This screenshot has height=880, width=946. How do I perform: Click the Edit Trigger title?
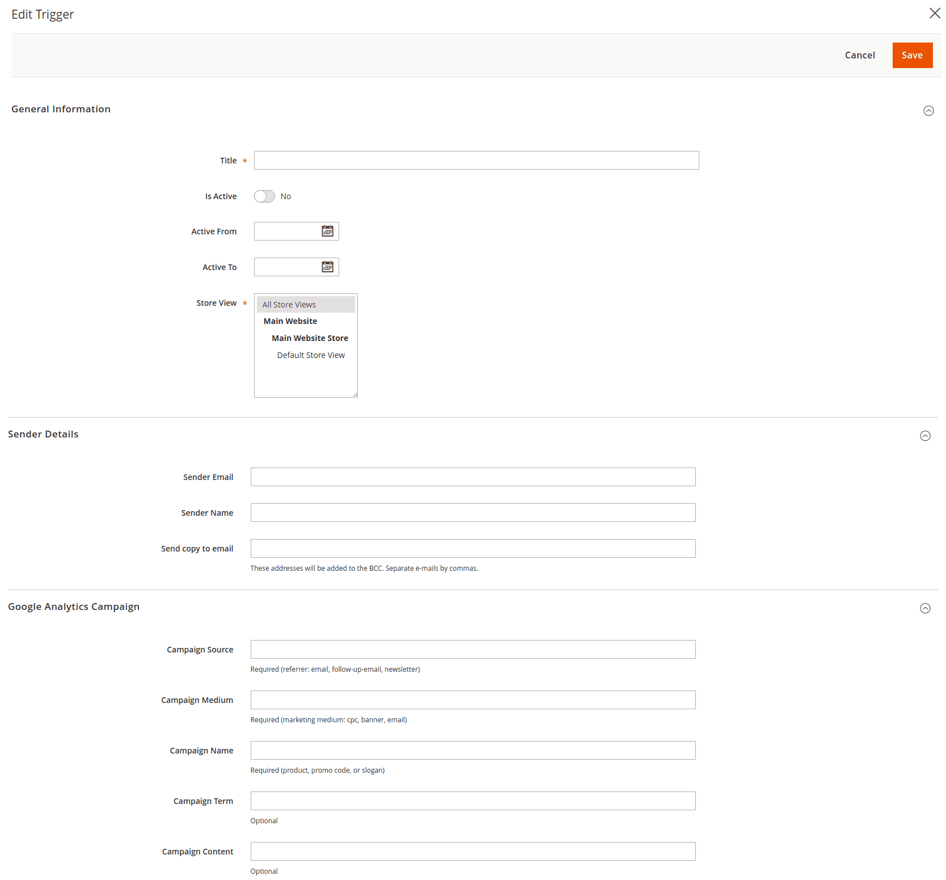pos(43,14)
